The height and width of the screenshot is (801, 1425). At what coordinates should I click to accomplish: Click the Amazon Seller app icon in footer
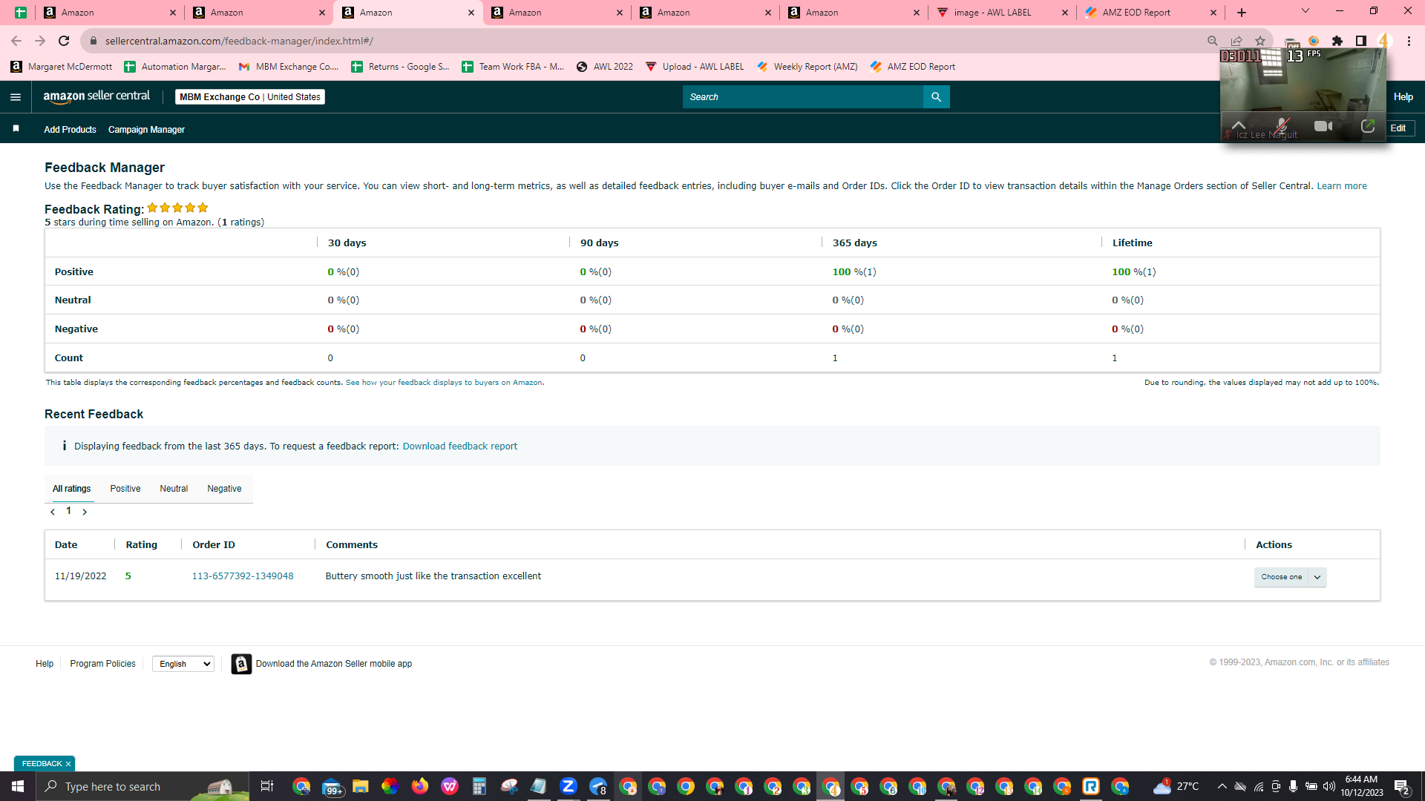click(241, 664)
